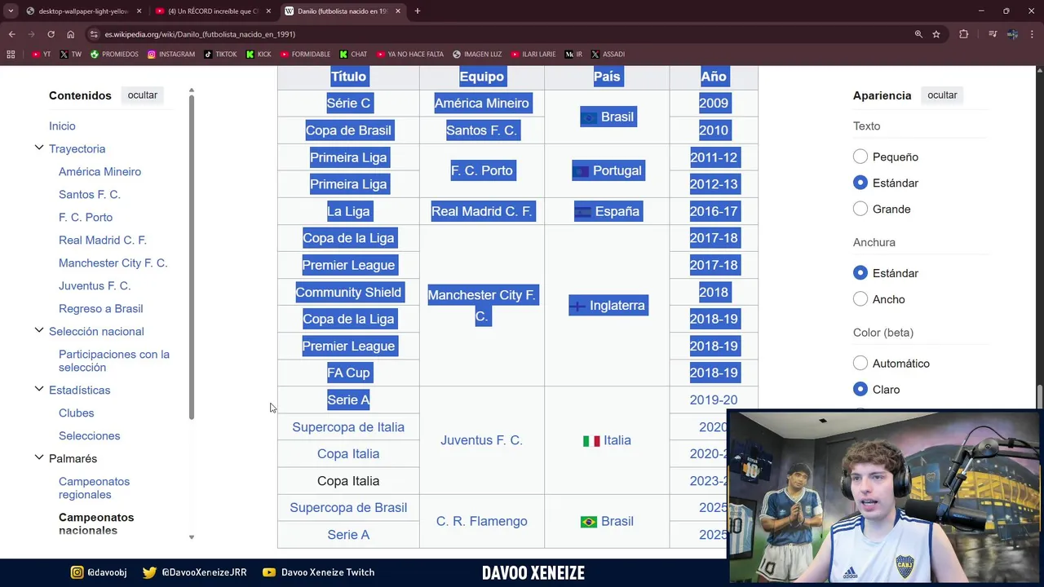Select Grande text size
The height and width of the screenshot is (587, 1044).
pyautogui.click(x=860, y=209)
